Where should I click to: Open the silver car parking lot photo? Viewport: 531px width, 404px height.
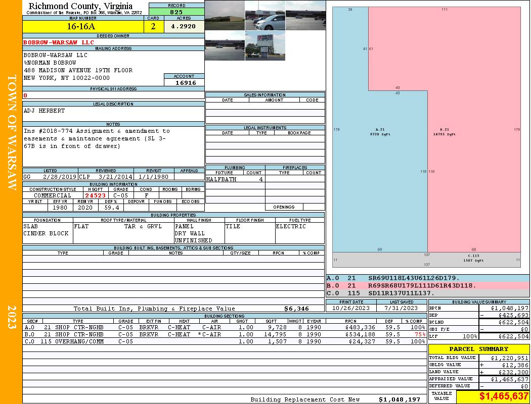[265, 15]
